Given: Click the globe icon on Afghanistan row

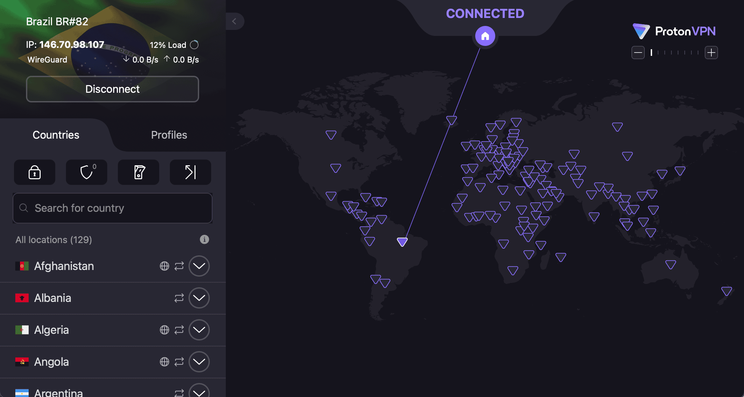Looking at the screenshot, I should point(164,266).
